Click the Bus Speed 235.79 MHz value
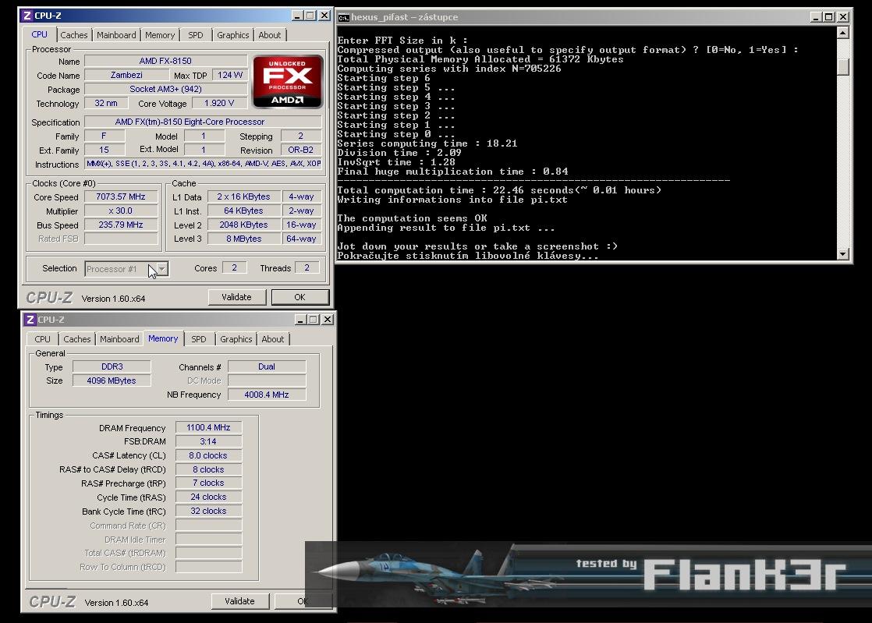This screenshot has width=872, height=623. (121, 225)
